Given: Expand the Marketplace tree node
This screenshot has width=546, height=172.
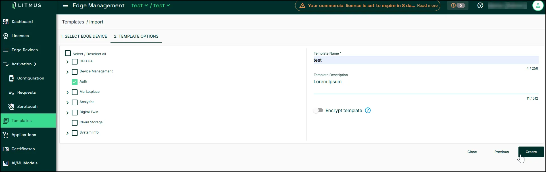Looking at the screenshot, I should point(67,93).
